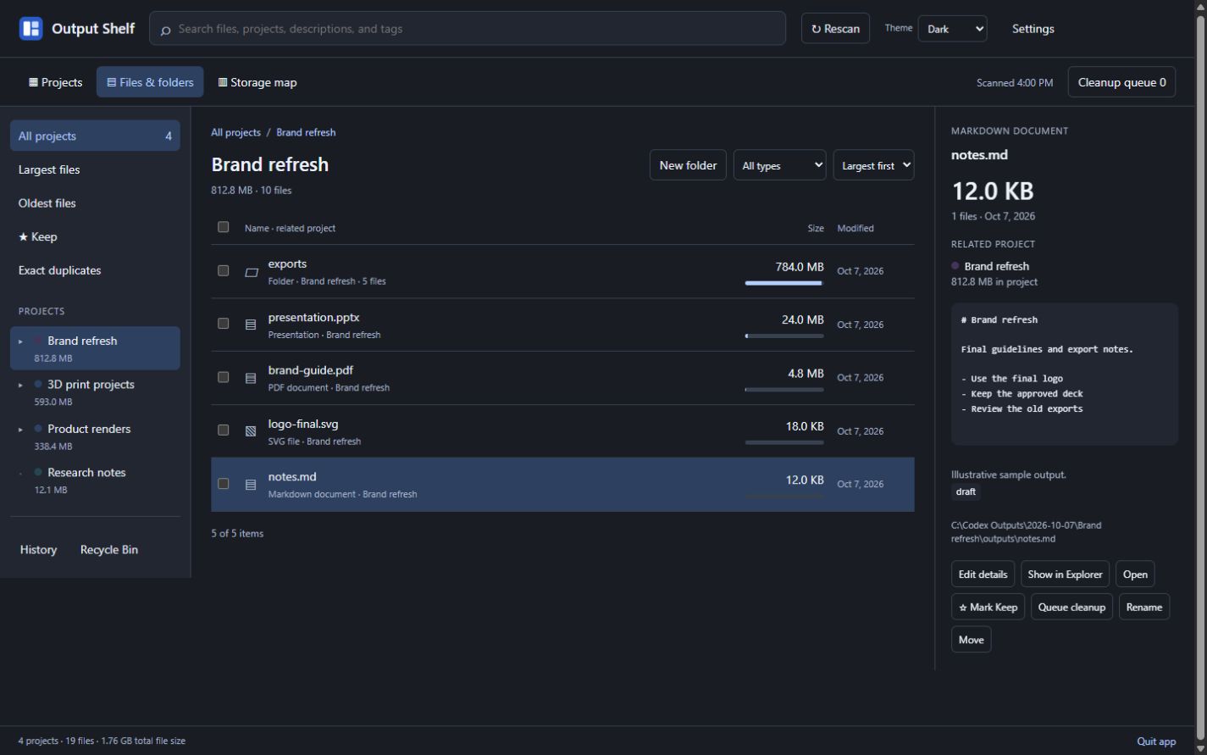
Task: Expand the 3D print projects tree arrow
Action: (x=21, y=386)
